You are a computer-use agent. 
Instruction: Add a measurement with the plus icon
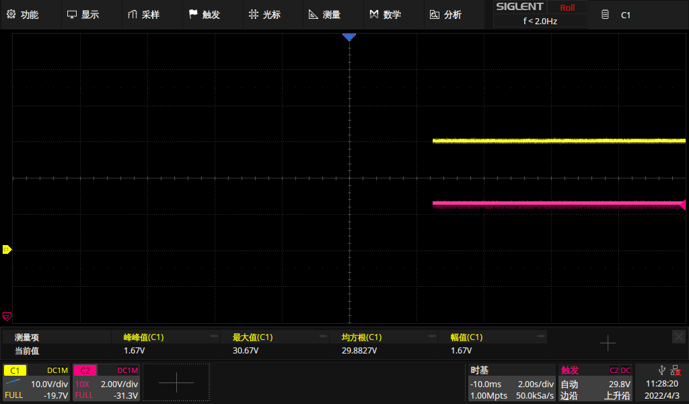[608, 343]
